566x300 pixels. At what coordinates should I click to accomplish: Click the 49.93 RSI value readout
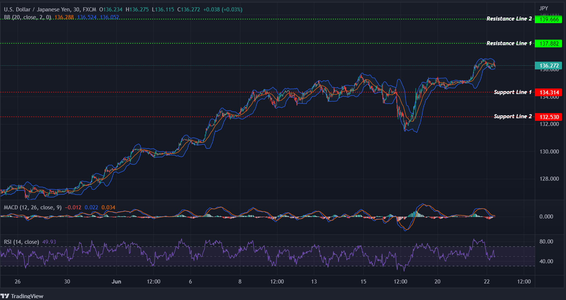point(50,242)
